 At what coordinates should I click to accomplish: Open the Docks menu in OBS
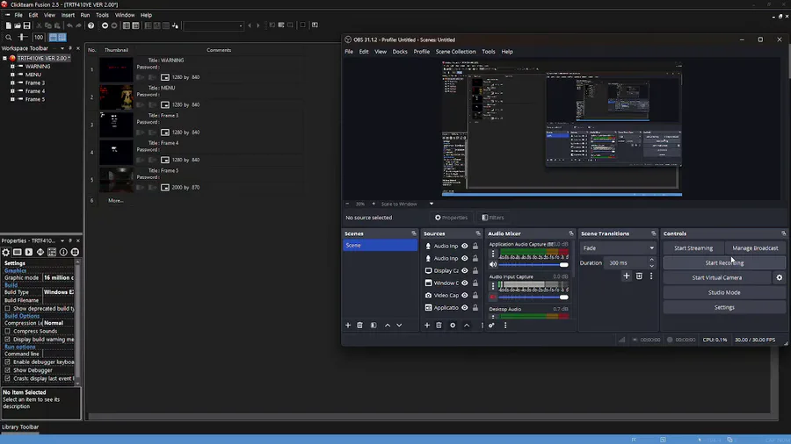click(x=400, y=52)
